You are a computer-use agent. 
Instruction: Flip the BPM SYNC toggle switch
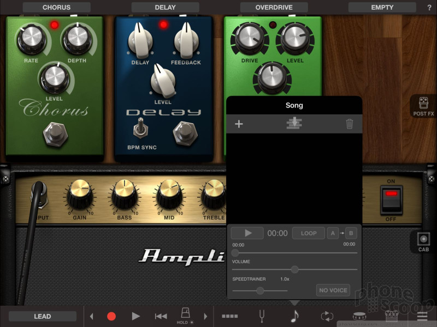pos(140,129)
